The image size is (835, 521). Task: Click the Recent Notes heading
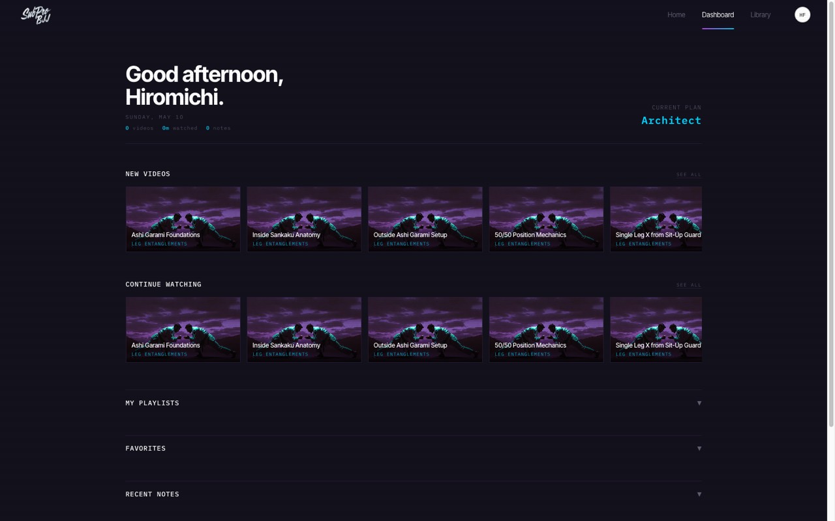[x=152, y=494]
